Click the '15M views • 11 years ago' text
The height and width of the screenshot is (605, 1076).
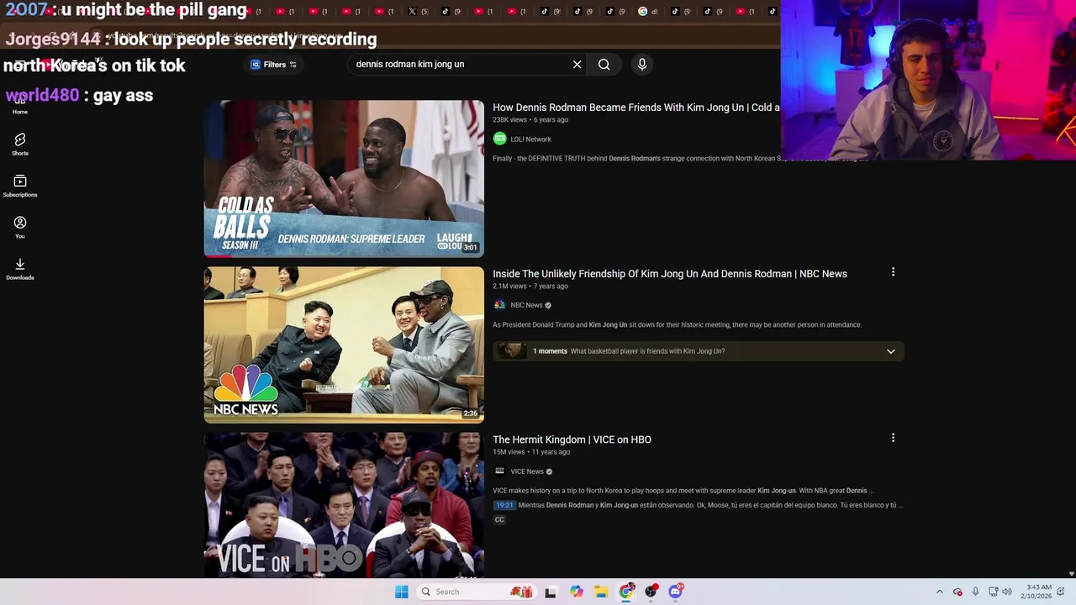(x=531, y=452)
